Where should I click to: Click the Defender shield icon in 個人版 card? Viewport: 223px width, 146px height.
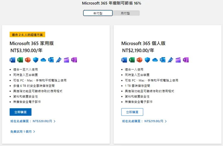coord(147,60)
